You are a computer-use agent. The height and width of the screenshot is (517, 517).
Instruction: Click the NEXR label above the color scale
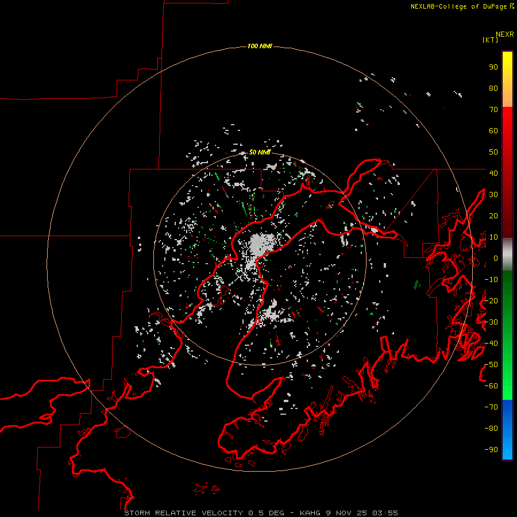click(505, 34)
